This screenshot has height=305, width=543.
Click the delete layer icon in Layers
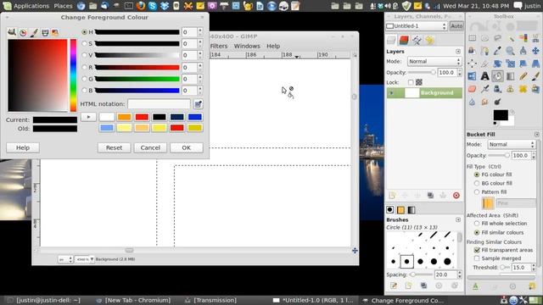(456, 196)
